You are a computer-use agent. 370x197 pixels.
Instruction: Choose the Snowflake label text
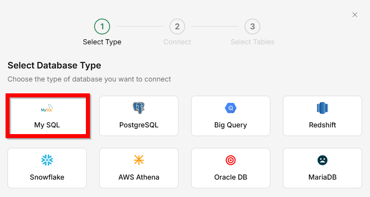(47, 177)
